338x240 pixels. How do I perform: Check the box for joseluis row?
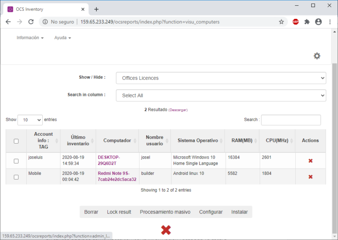pyautogui.click(x=16, y=161)
